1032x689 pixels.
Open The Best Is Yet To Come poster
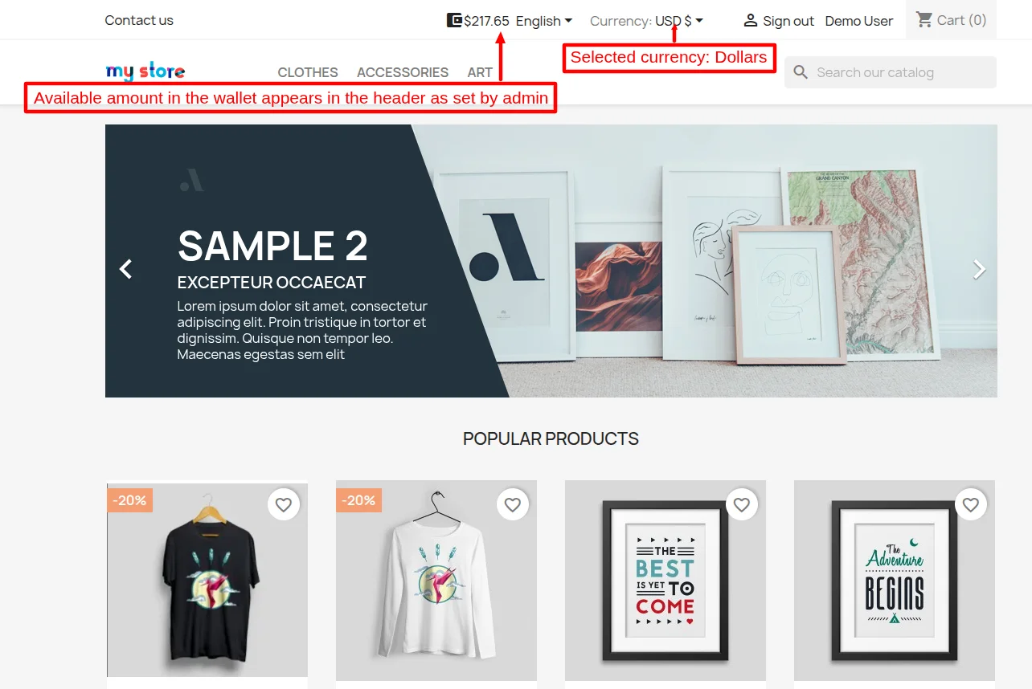click(x=665, y=580)
